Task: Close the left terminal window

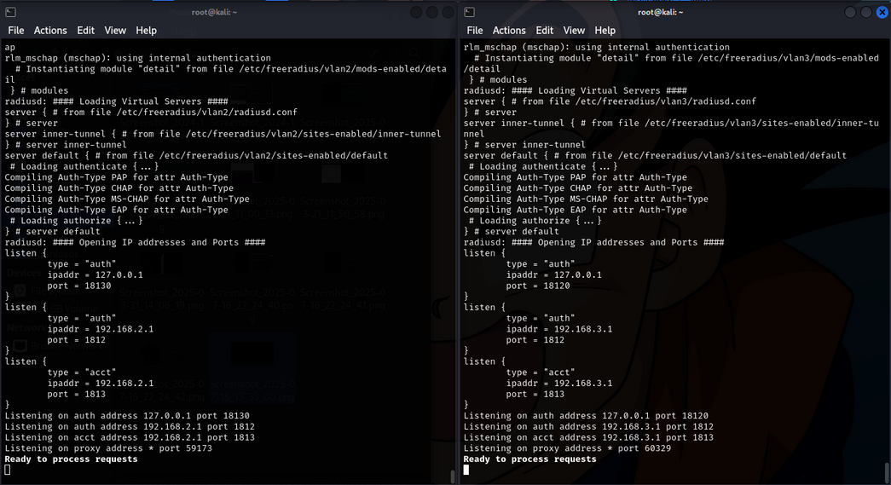Action: pos(448,12)
